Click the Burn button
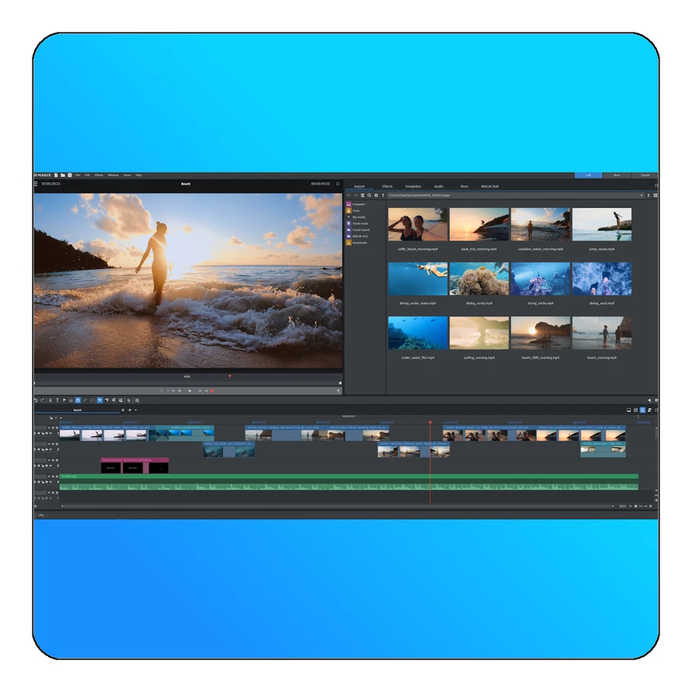692x692 pixels. pyautogui.click(x=616, y=174)
